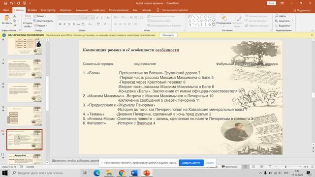Select the oval shape in shapes gallery

point(206,17)
